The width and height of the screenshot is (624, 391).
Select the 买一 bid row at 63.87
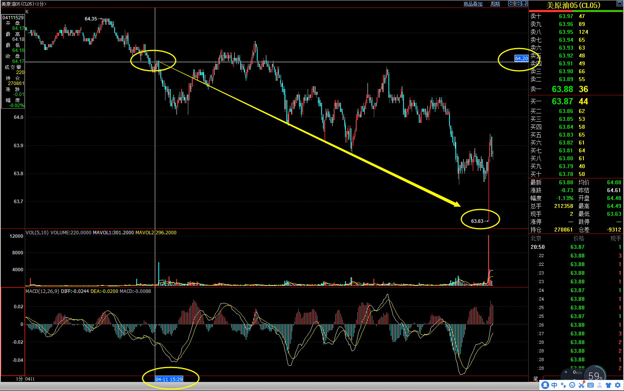576,102
